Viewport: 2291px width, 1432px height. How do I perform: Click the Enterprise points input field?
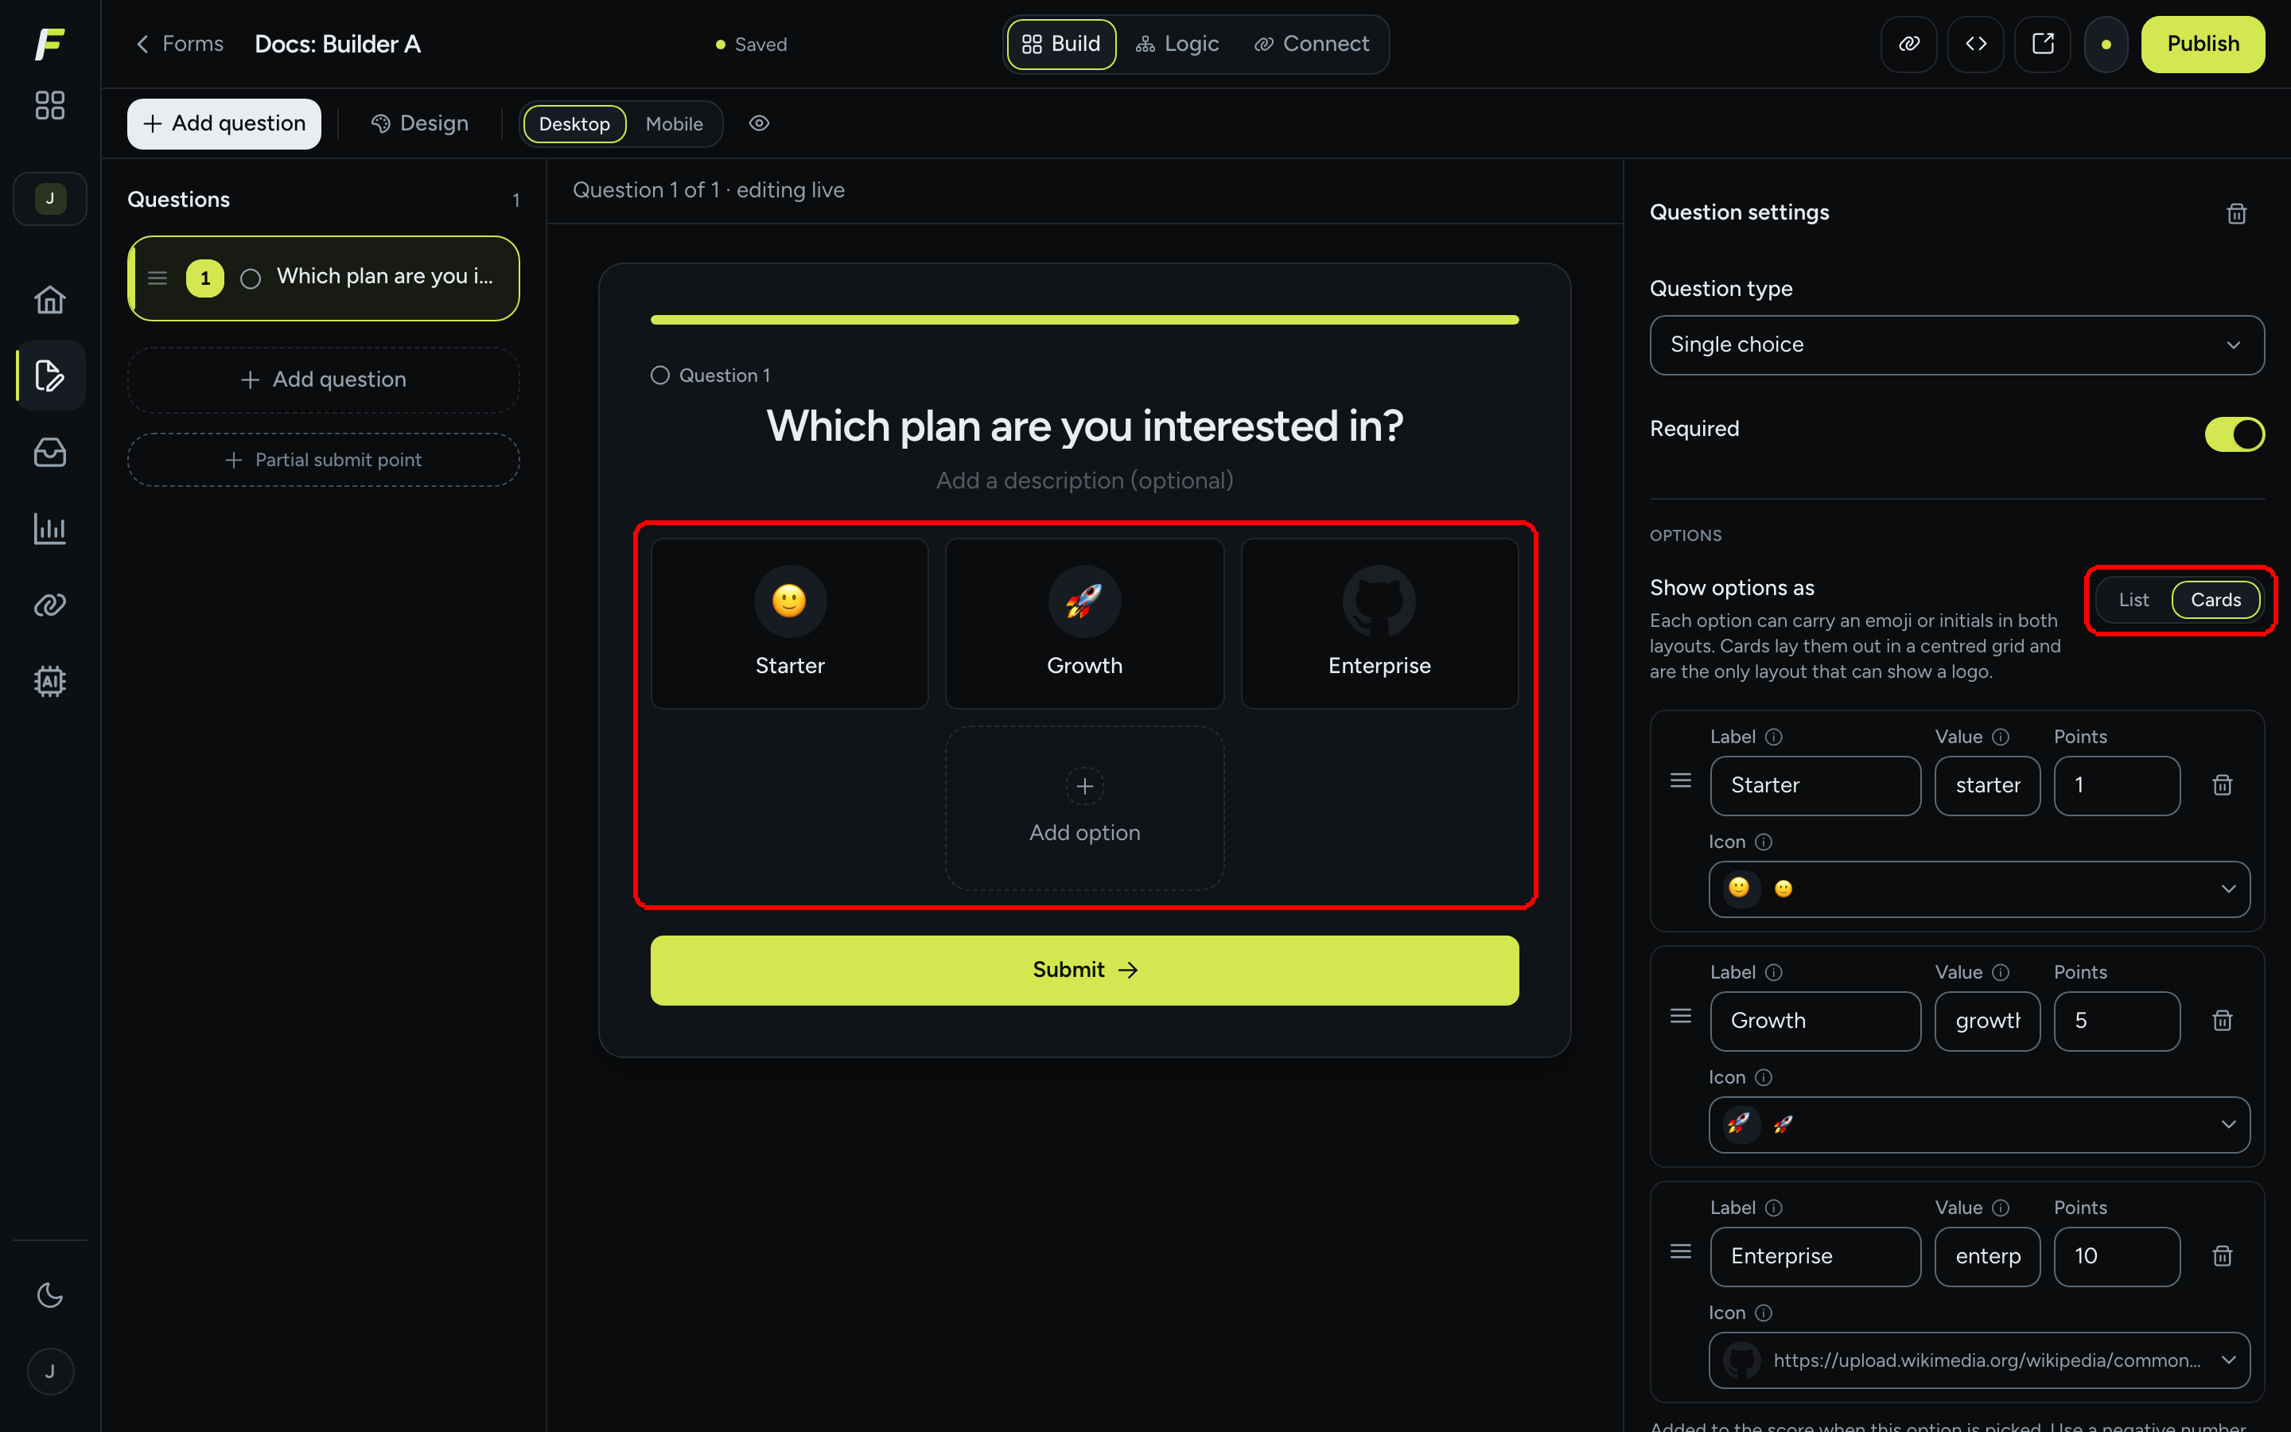[x=2117, y=1257]
